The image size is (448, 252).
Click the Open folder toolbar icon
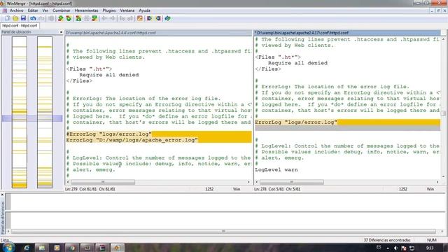(x=15, y=18)
